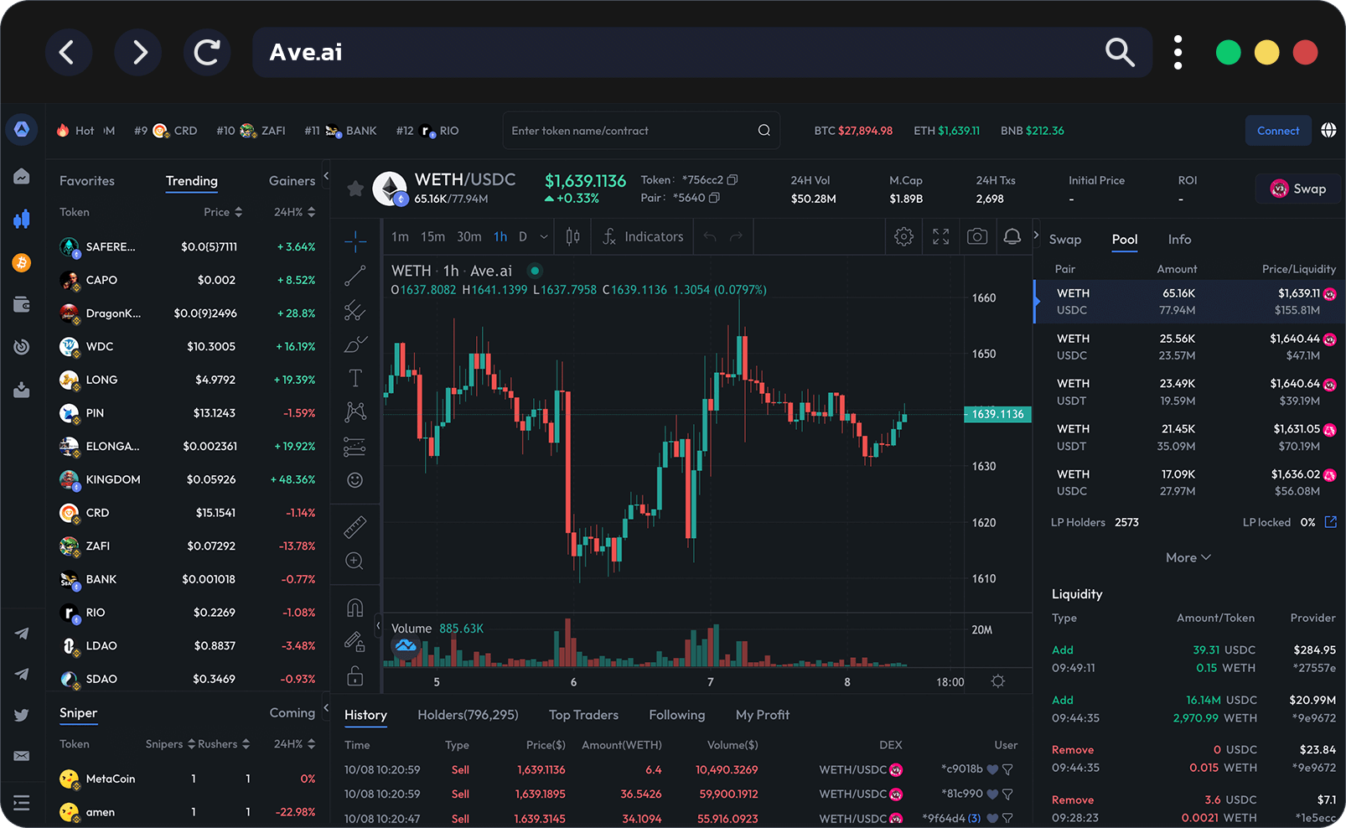Click the chart screenshot camera icon
Viewport: 1346px width, 828px height.
pyautogui.click(x=976, y=237)
